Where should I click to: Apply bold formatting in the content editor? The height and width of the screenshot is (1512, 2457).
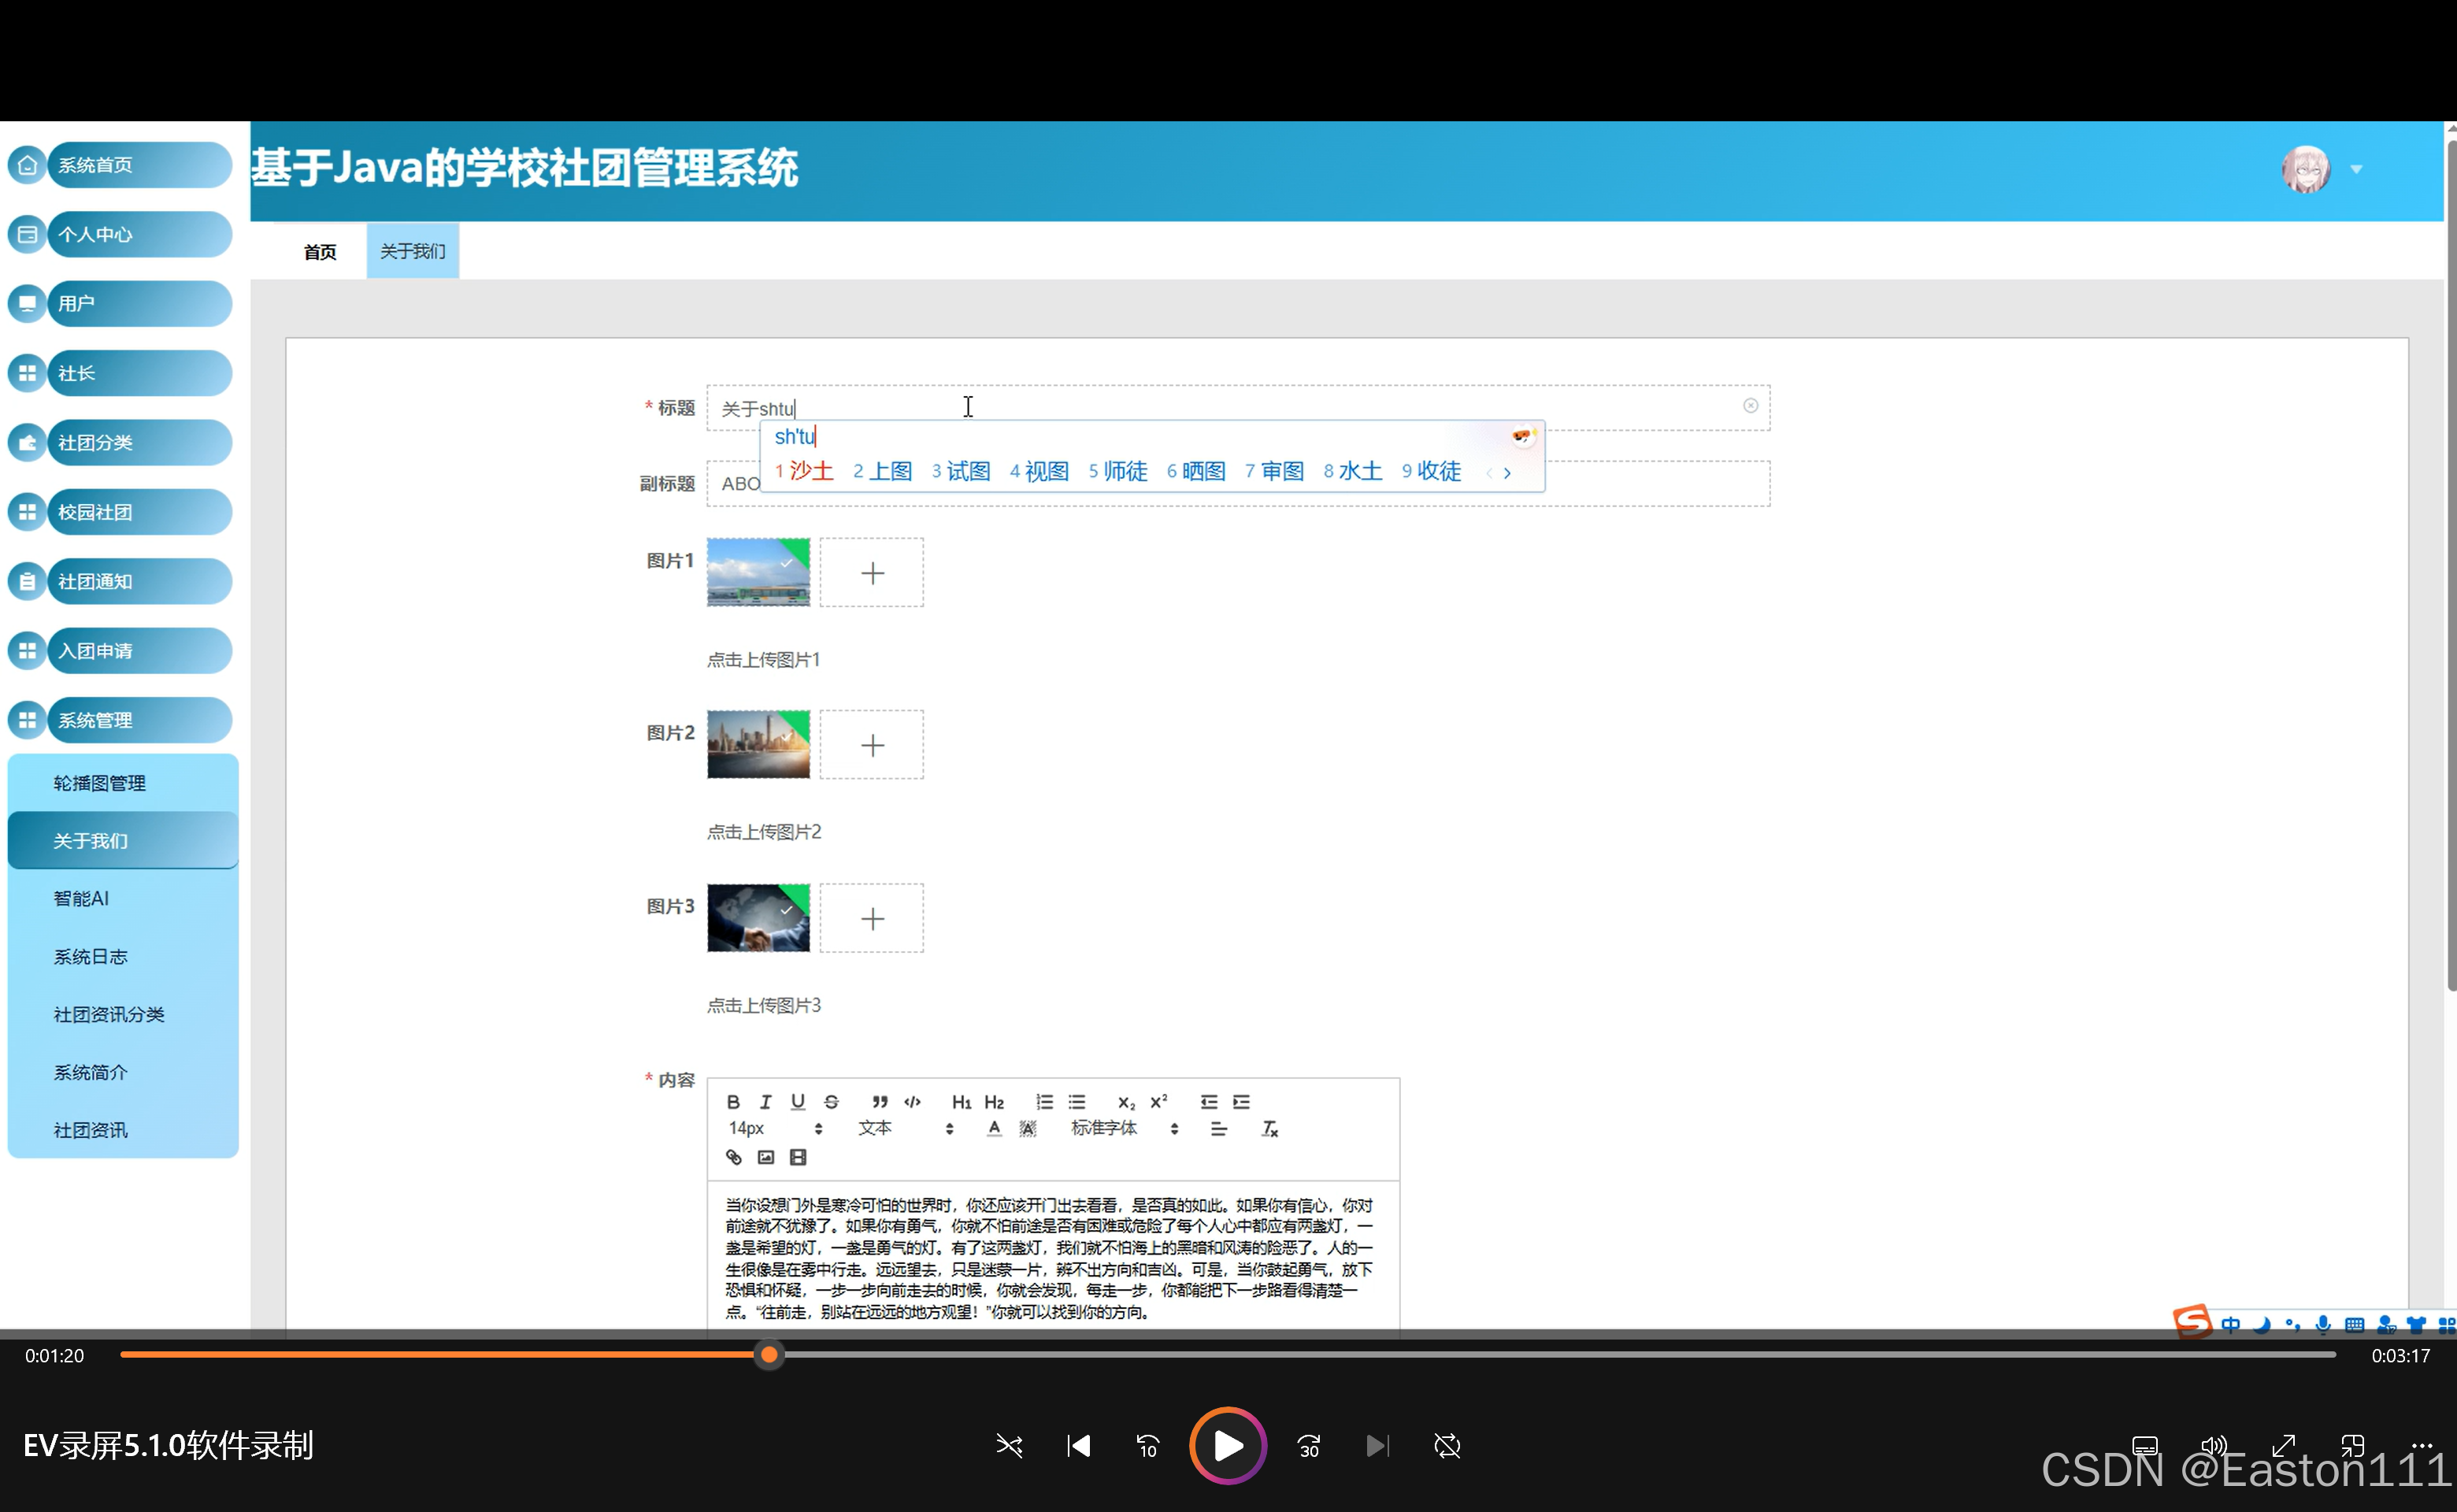tap(733, 1101)
